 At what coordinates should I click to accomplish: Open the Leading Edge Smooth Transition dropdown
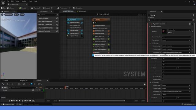(x=176, y=46)
